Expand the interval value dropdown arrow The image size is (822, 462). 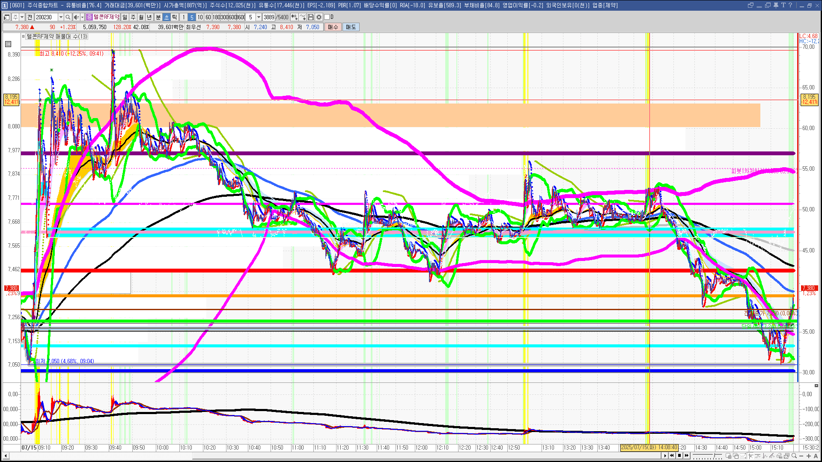[259, 17]
